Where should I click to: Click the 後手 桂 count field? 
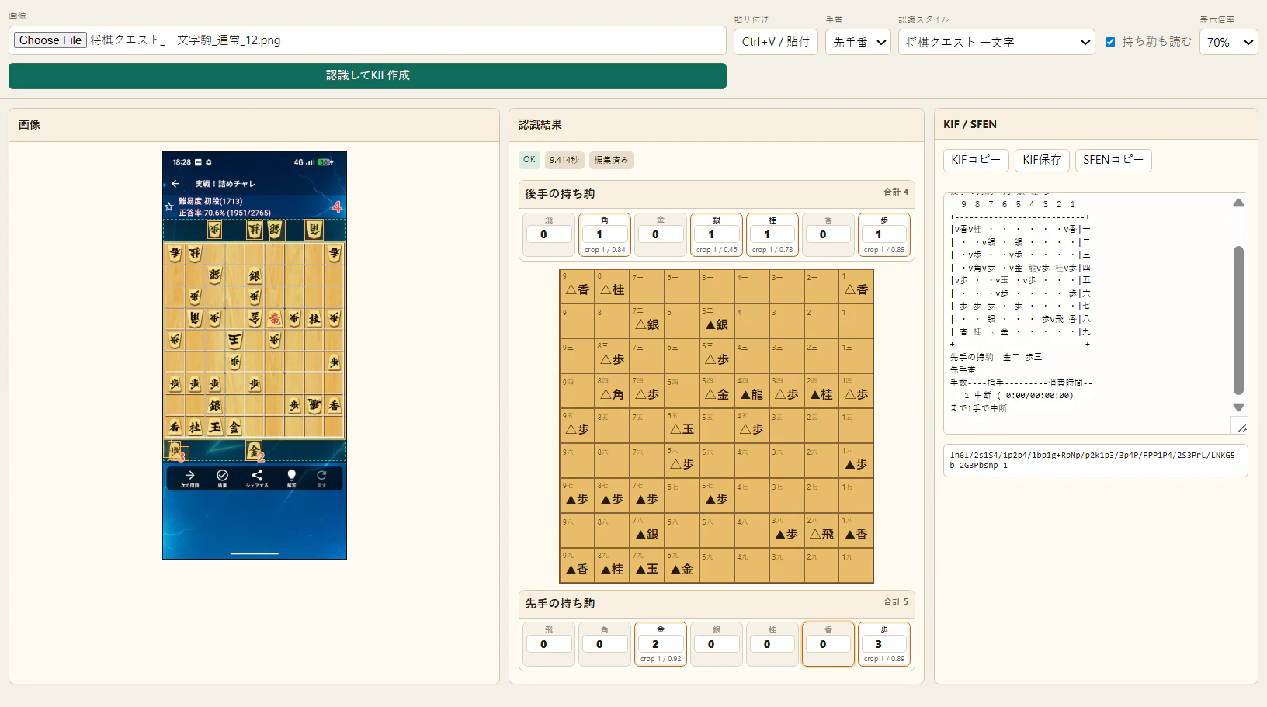pos(772,234)
